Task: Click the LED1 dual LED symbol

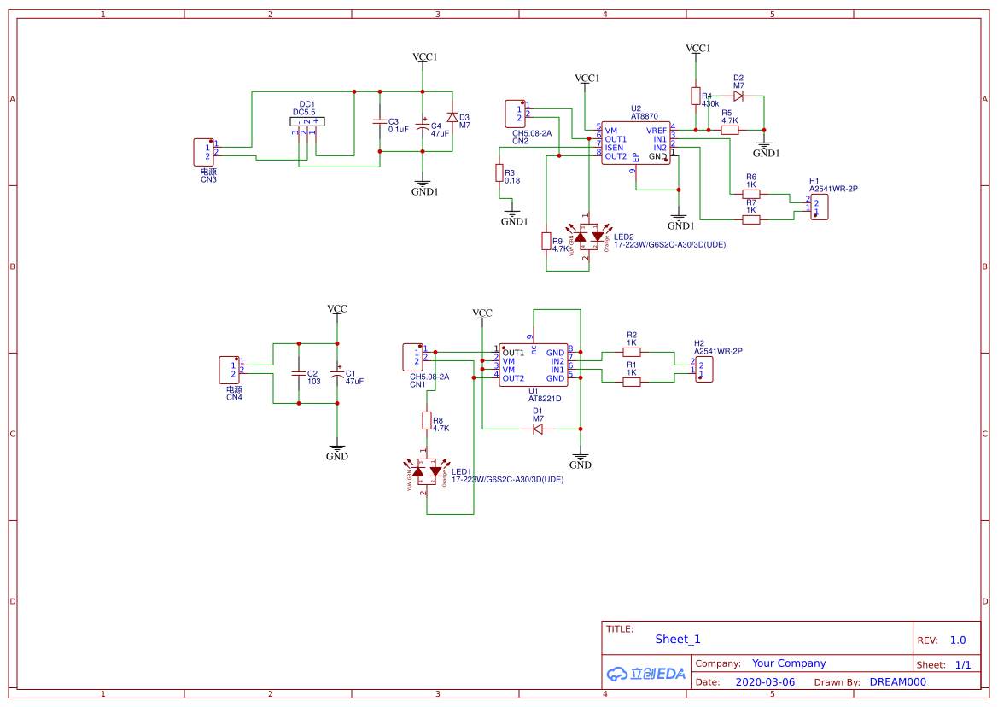Action: pos(427,472)
